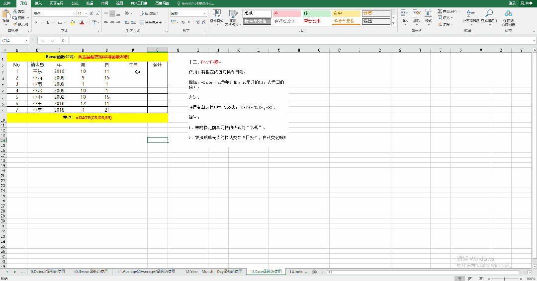Switch to the Formulas ribbon tab
This screenshot has height=281, width=537.
[75, 3]
